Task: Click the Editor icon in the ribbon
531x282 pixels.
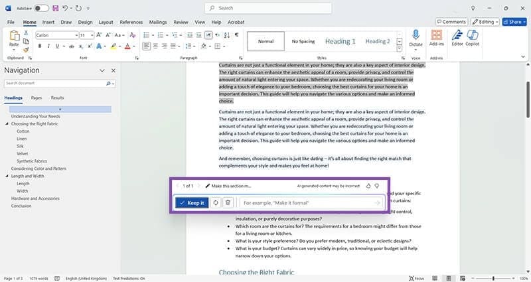Action: 457,38
